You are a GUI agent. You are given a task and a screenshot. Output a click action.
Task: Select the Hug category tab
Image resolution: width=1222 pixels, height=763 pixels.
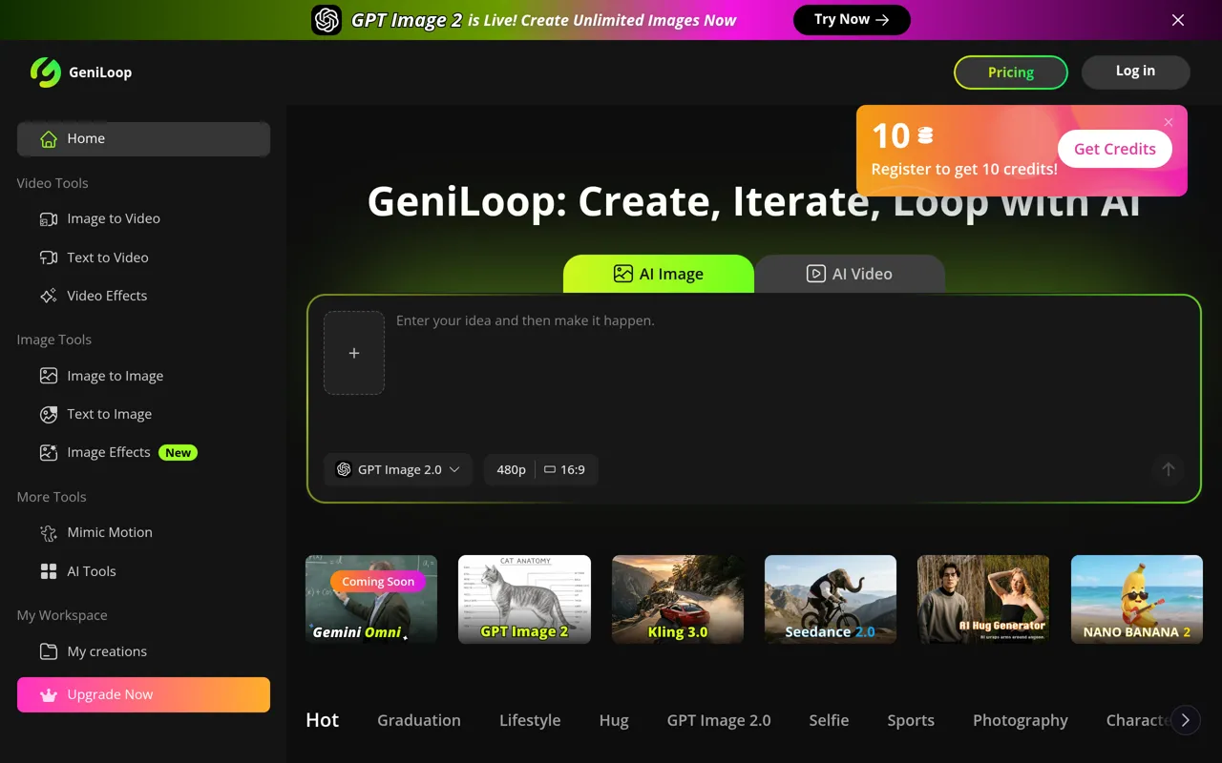(x=614, y=720)
